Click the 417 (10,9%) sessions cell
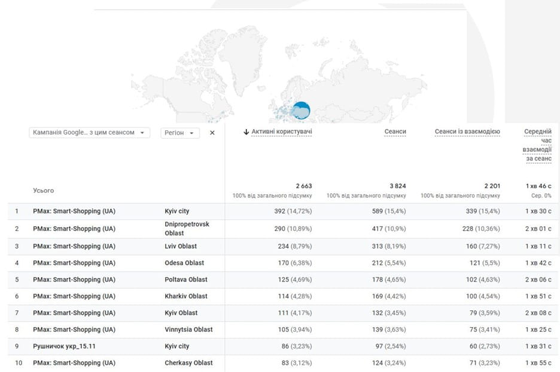The height and width of the screenshot is (372, 560). tap(389, 228)
